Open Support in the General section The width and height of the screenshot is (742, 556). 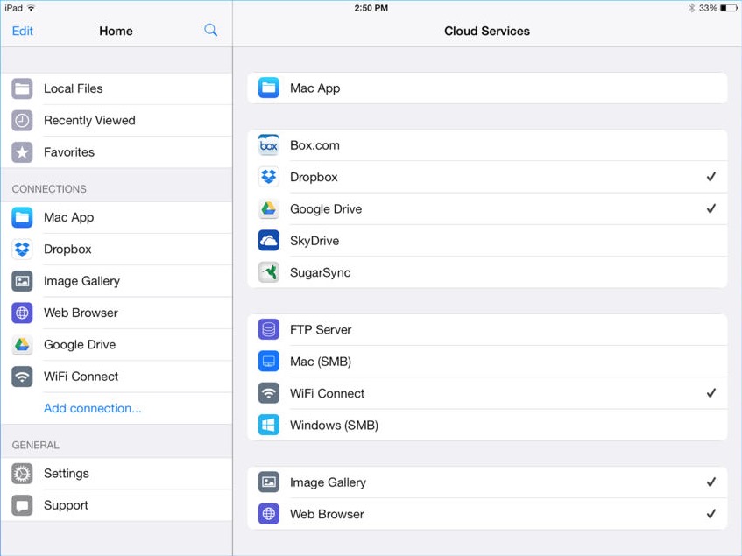[x=117, y=505]
